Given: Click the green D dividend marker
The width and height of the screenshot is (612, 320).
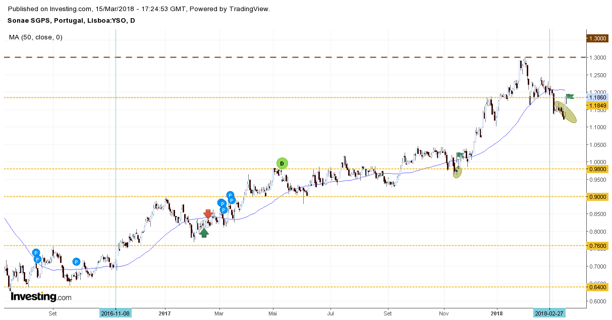Looking at the screenshot, I should (282, 163).
